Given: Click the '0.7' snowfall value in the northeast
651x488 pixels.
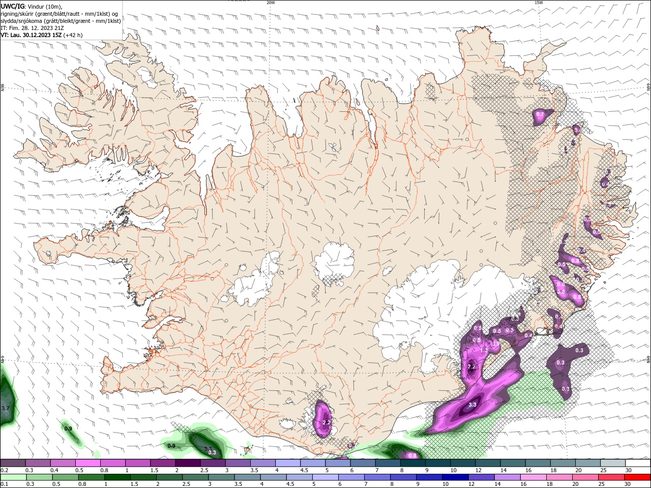Looking at the screenshot, I should click(540, 114).
